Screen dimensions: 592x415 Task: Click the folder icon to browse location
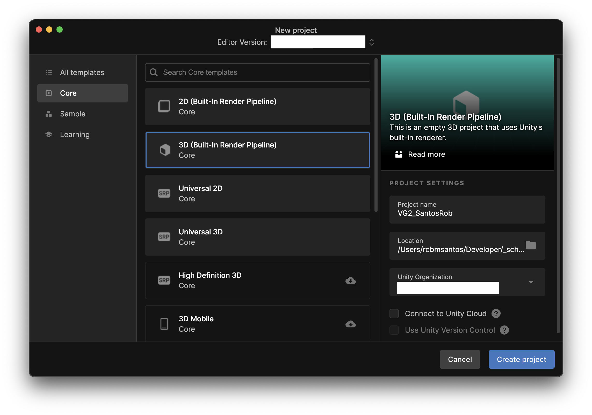[531, 245]
